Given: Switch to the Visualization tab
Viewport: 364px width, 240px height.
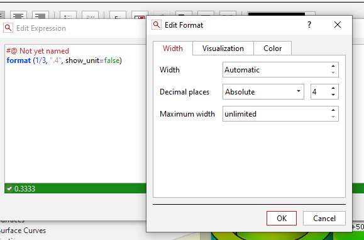Looking at the screenshot, I should point(223,49).
